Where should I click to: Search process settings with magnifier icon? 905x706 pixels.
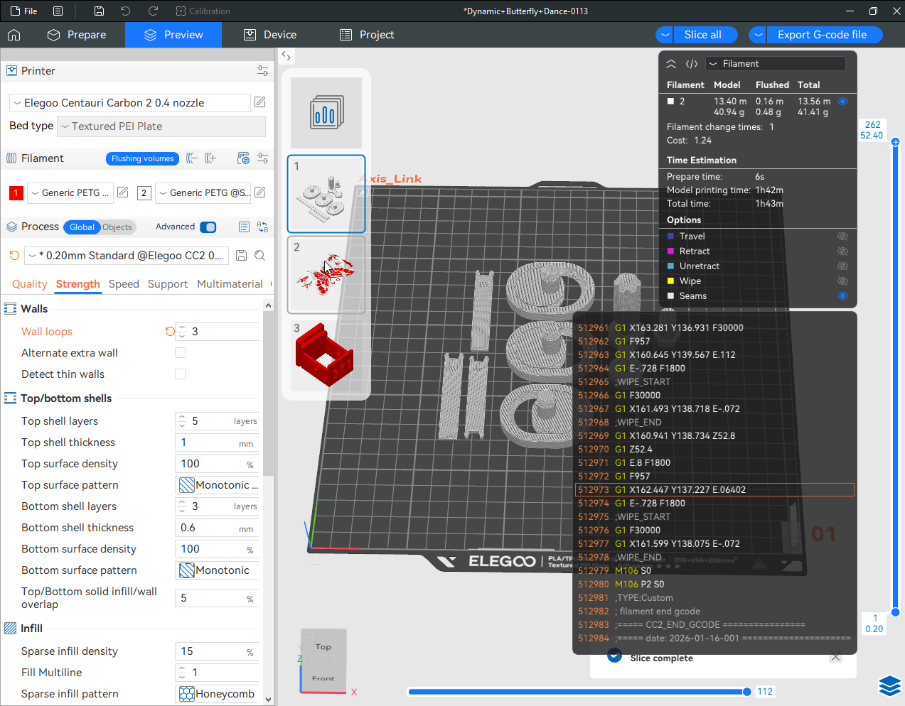click(260, 256)
